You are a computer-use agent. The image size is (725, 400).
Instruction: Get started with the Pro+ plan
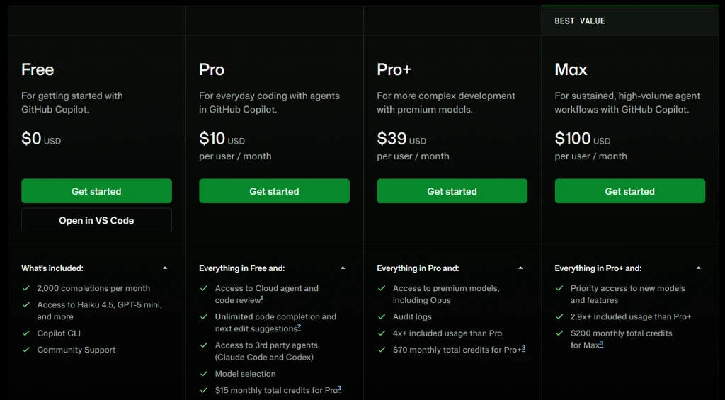point(452,191)
